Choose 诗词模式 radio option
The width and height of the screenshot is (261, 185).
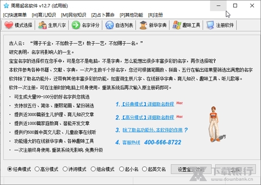[x=65, y=169]
